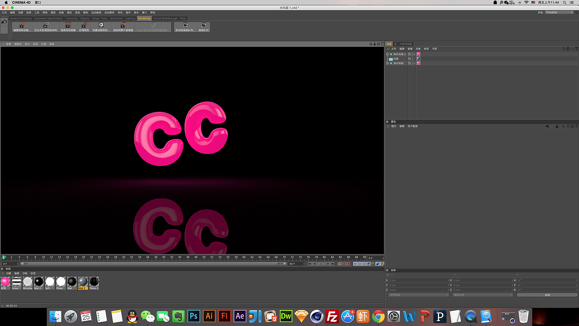The height and width of the screenshot is (326, 579).
Task: Select the Window material thumbnail
Action: [28, 283]
